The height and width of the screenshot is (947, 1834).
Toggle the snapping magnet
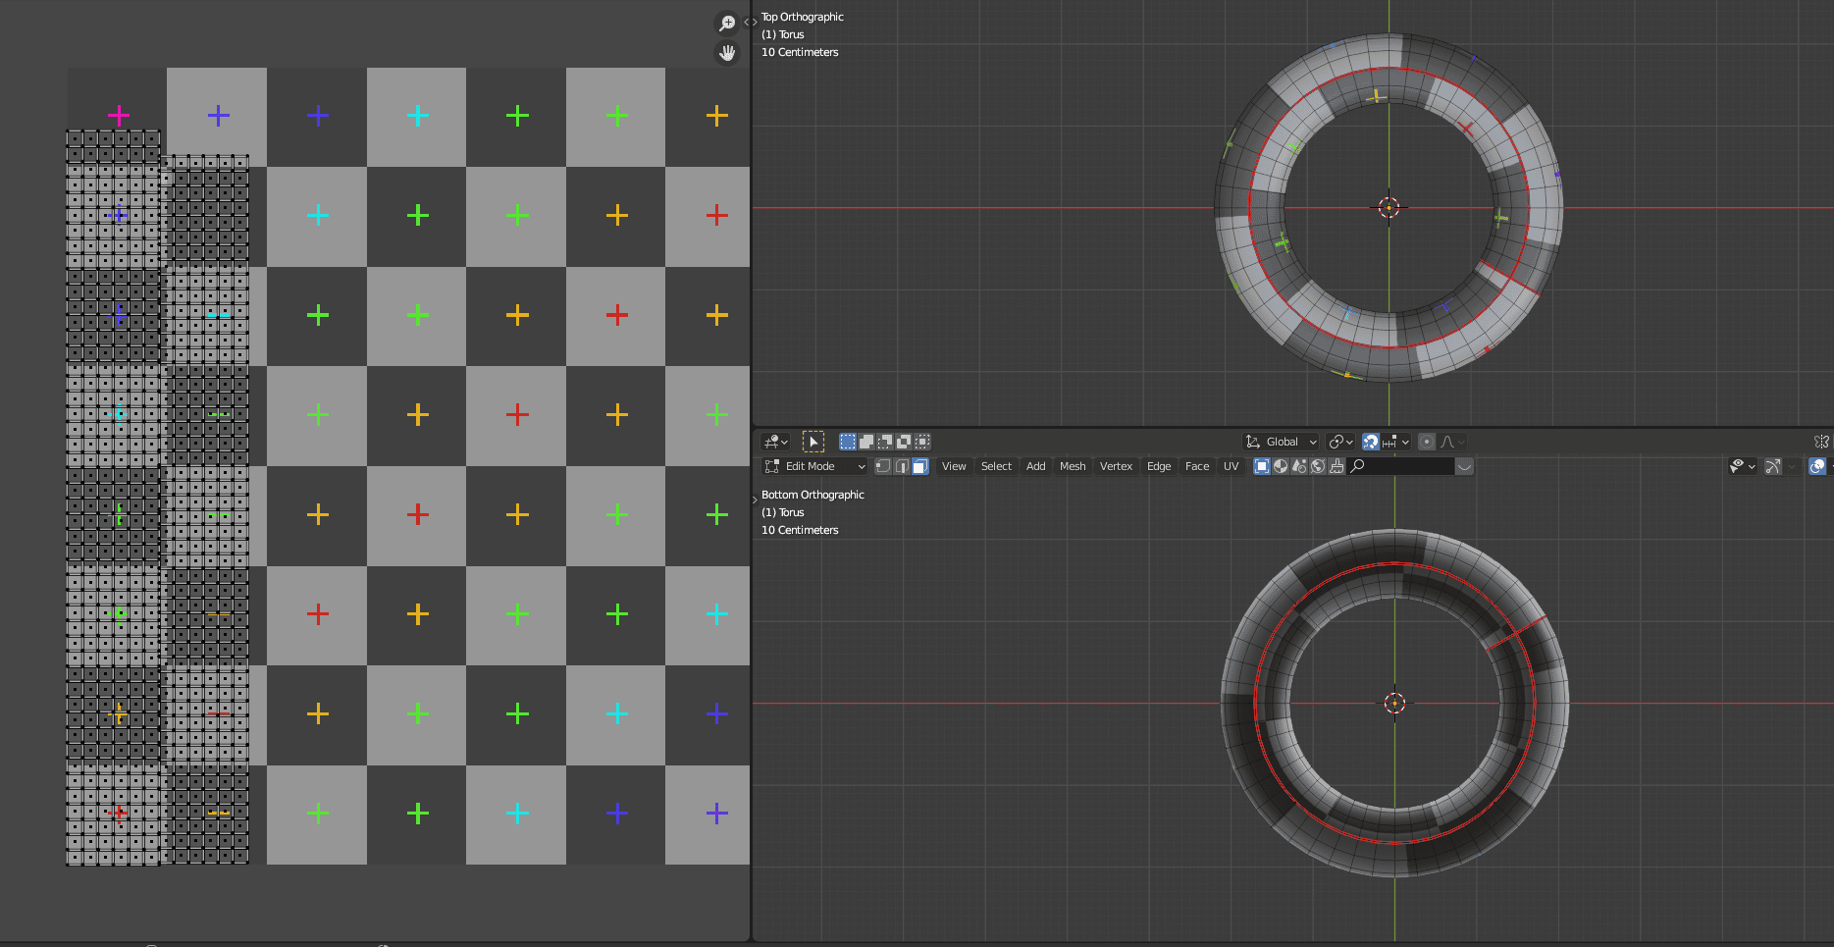point(1371,442)
